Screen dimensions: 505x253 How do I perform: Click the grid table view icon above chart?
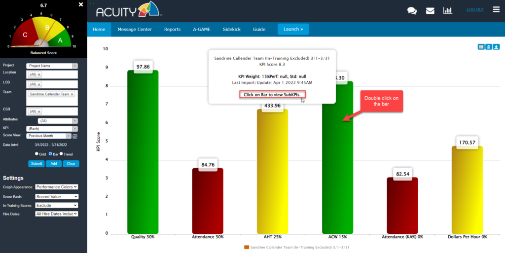pos(481,47)
